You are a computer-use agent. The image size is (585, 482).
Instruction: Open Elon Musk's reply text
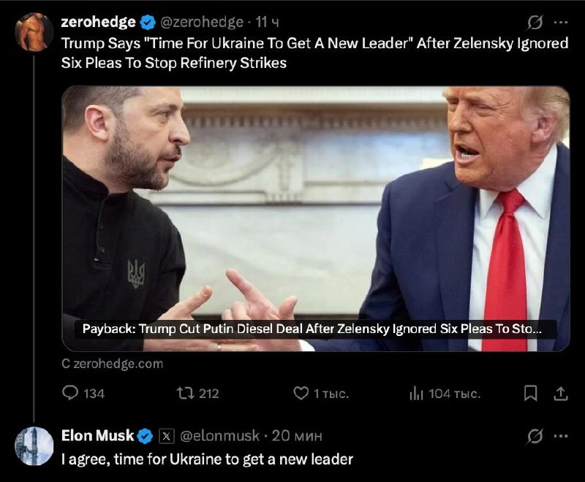click(207, 459)
